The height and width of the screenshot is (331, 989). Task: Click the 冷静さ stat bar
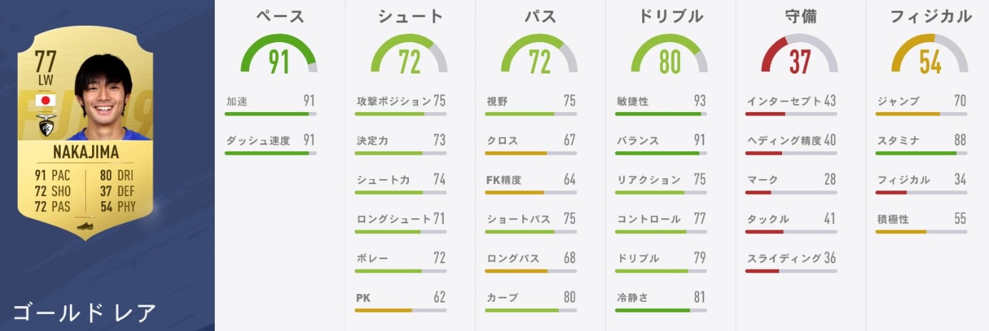click(x=661, y=310)
